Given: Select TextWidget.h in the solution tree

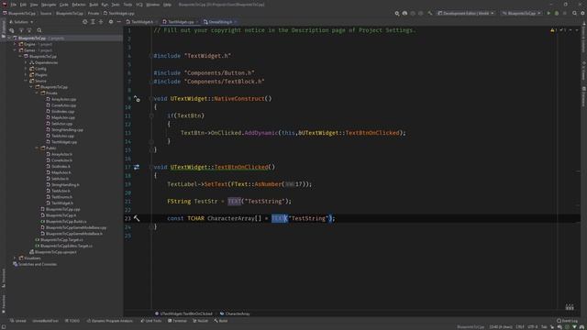Looking at the screenshot, I should pyautogui.click(x=60, y=203).
